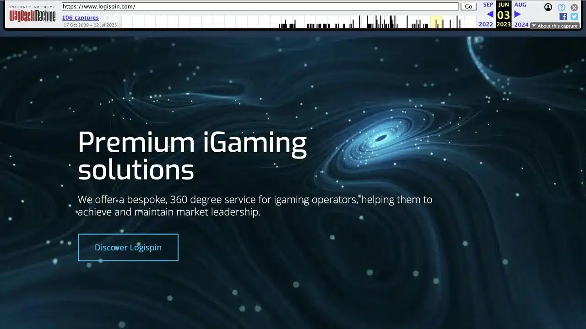Close the Wayback toolbar
Image resolution: width=586 pixels, height=329 pixels.
[574, 7]
